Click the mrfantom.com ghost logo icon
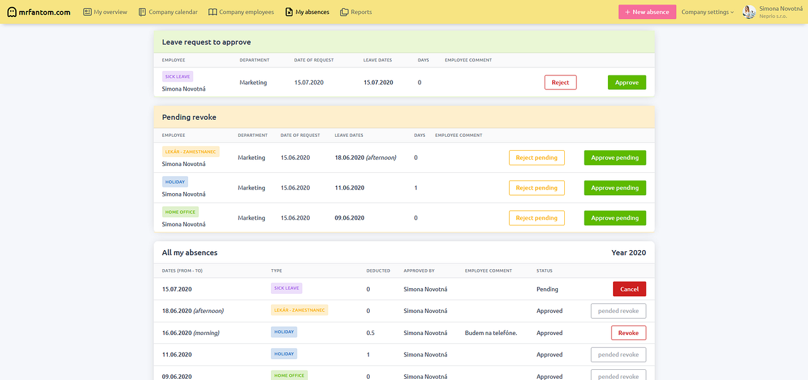The height and width of the screenshot is (380, 808). click(x=12, y=12)
